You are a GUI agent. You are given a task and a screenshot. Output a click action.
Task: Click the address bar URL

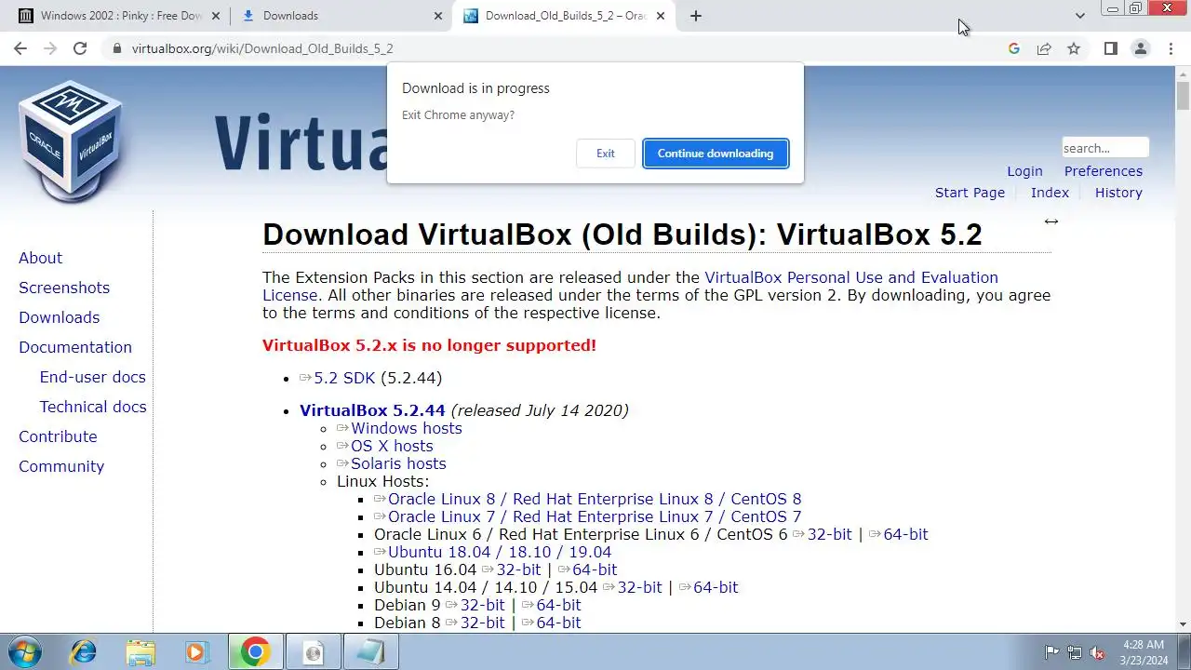tap(262, 48)
